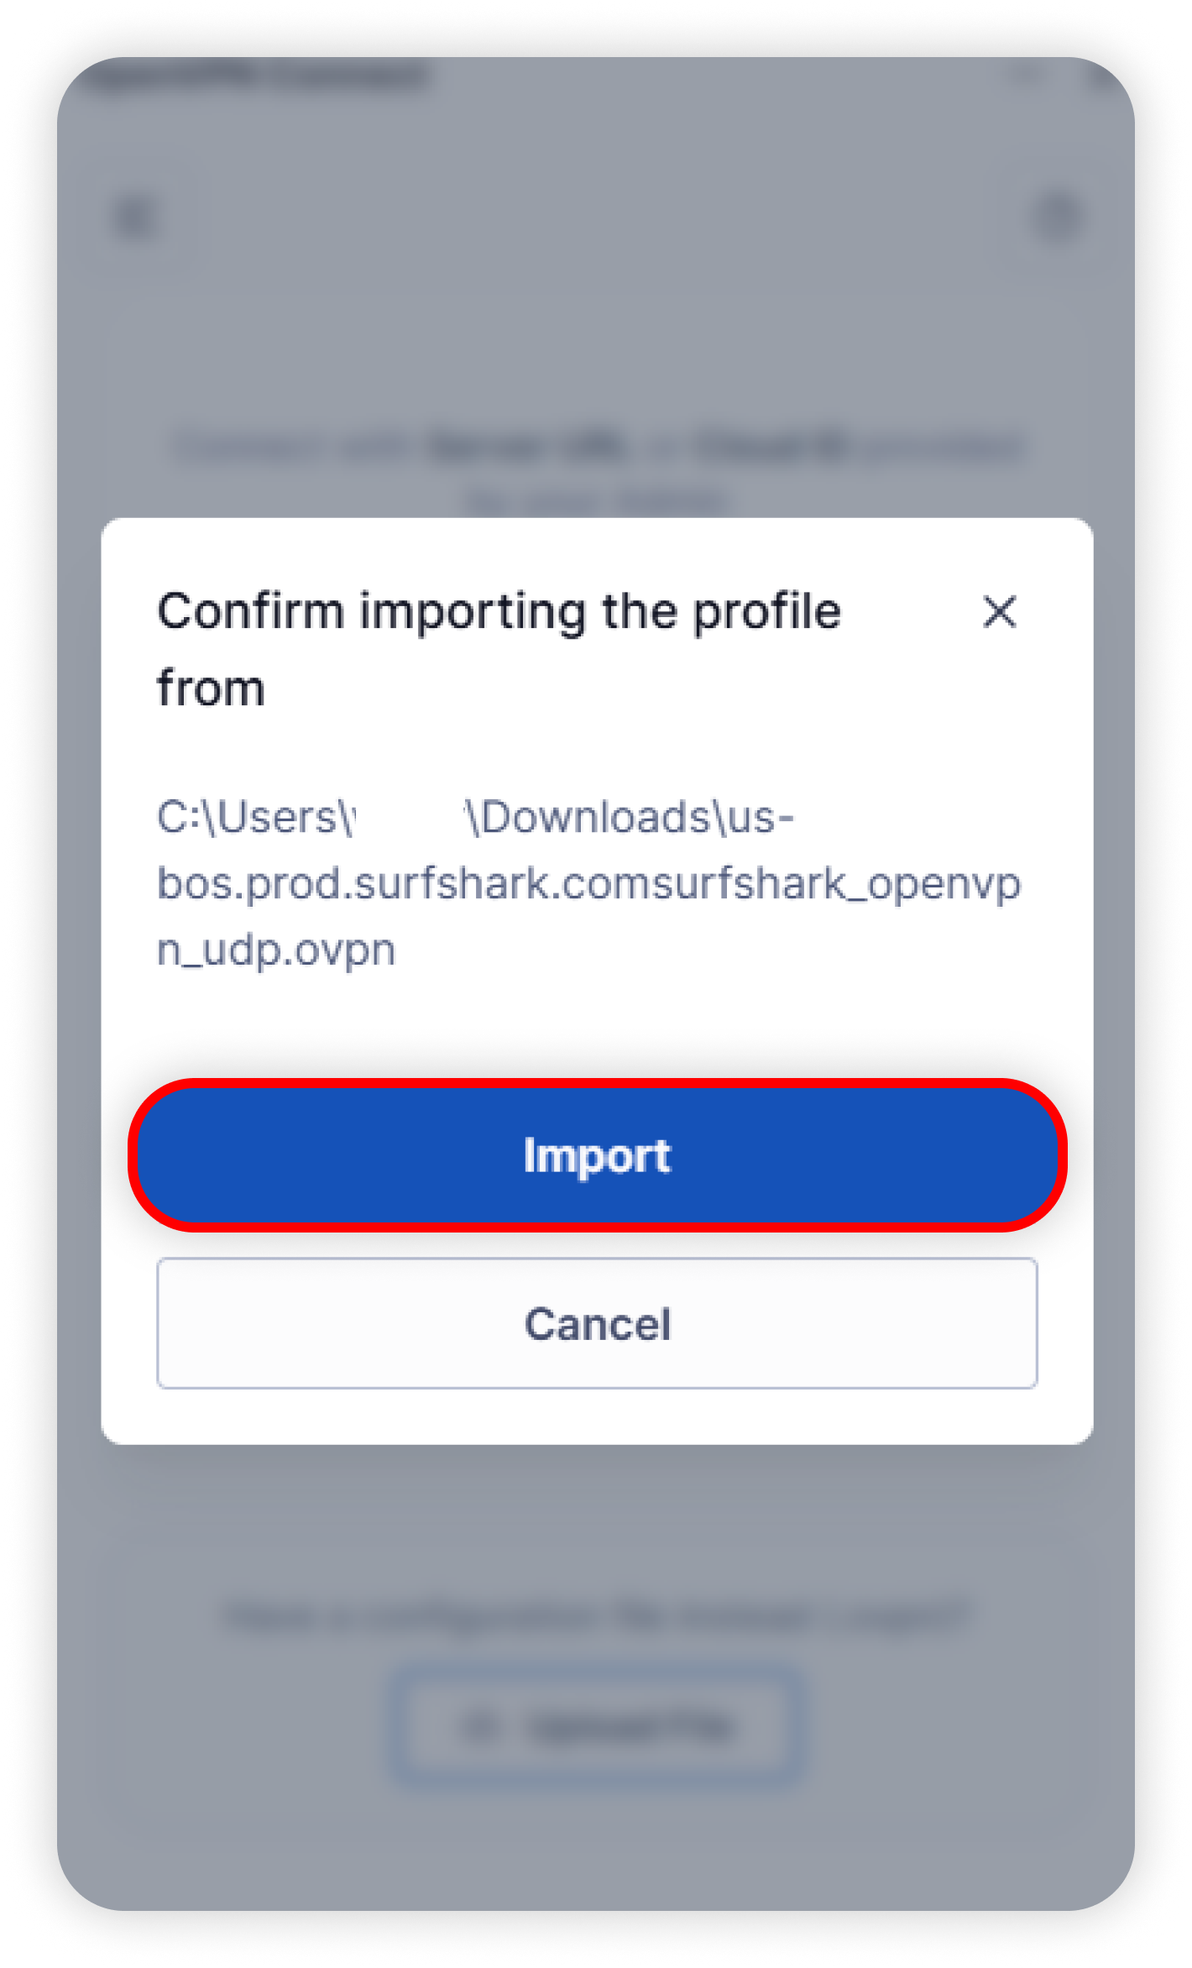1192x1968 pixels.
Task: Click the word 'from' in the heading
Action: pos(211,688)
